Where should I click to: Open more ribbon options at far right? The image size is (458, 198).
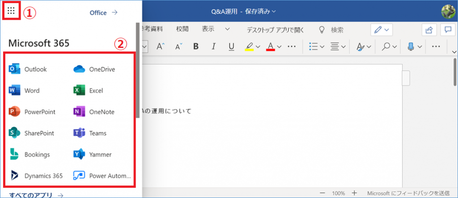pos(436,46)
